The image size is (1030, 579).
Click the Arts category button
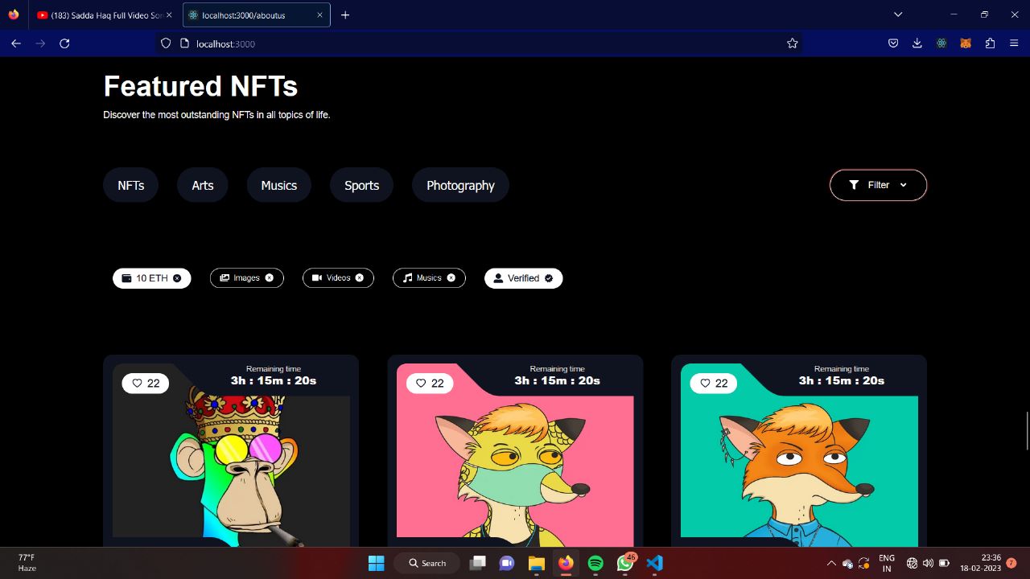(x=202, y=185)
